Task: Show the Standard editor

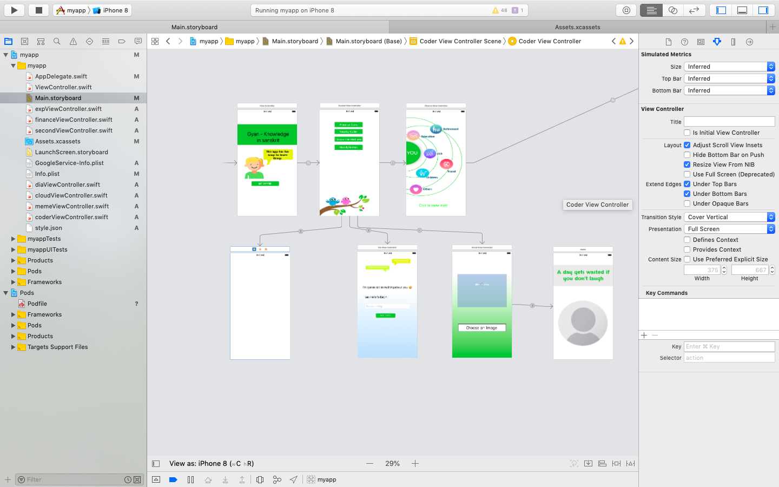Action: (x=651, y=10)
